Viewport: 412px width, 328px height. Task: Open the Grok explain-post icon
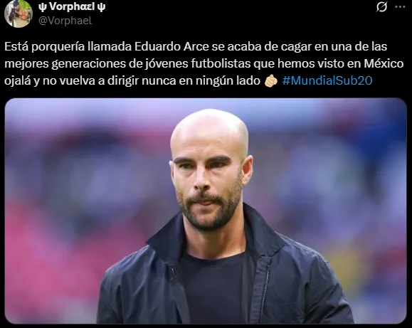pos(381,7)
